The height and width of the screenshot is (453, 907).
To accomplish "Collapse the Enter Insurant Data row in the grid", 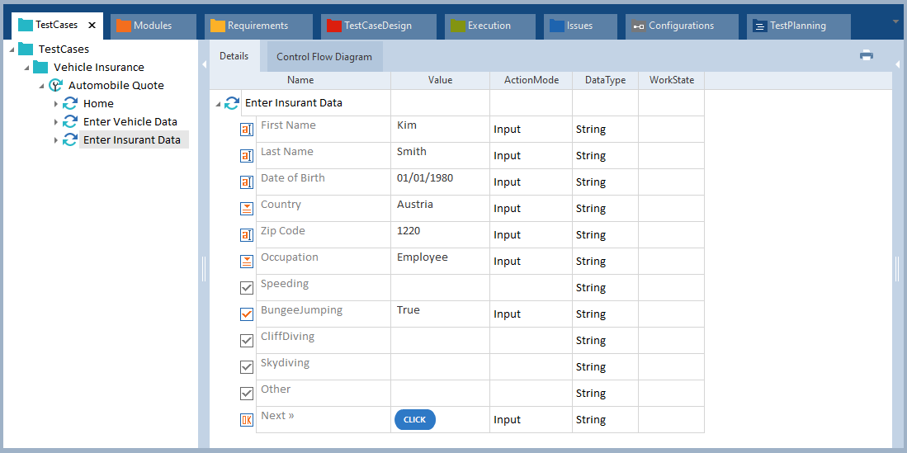I will click(x=219, y=104).
